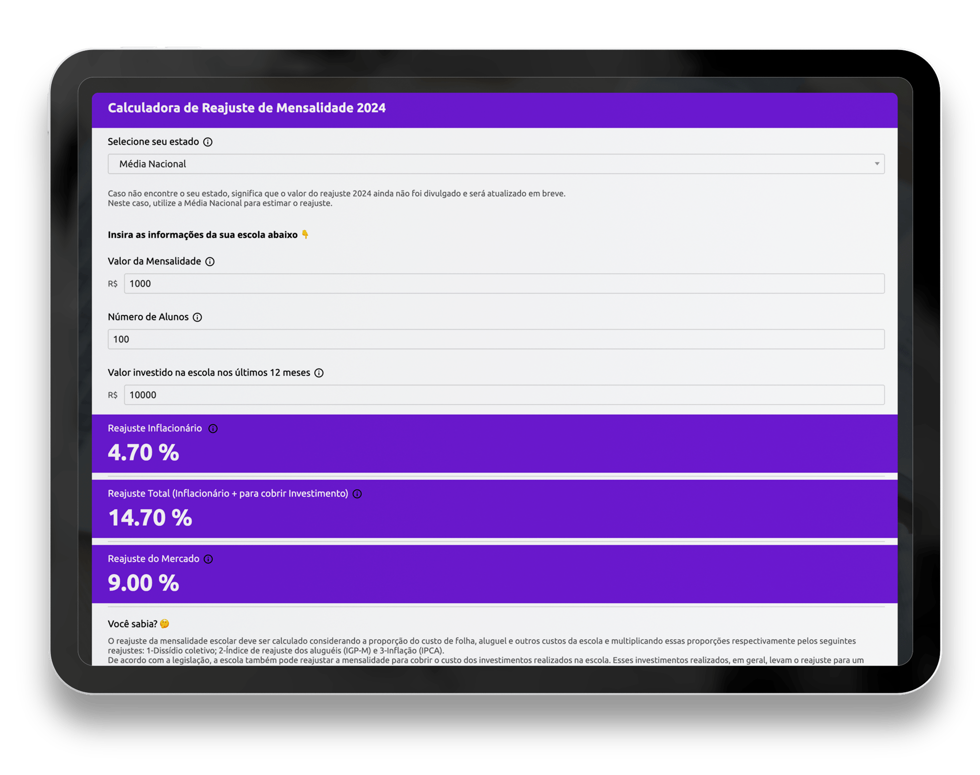Screen dimensions: 980x775
Task: Click info icon beside Reajuste Inflacionário
Action: click(x=213, y=428)
